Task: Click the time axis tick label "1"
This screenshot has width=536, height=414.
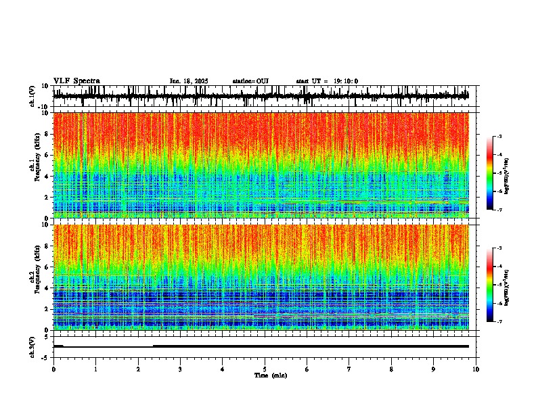Action: 95,369
